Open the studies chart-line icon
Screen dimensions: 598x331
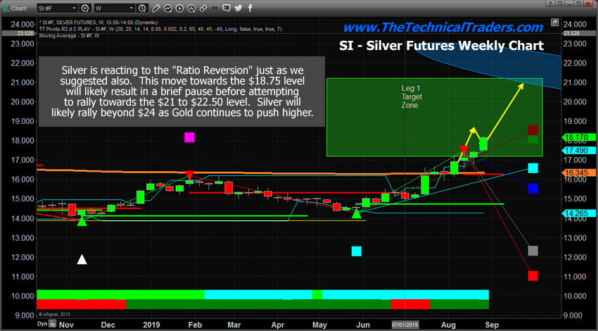tap(168, 8)
